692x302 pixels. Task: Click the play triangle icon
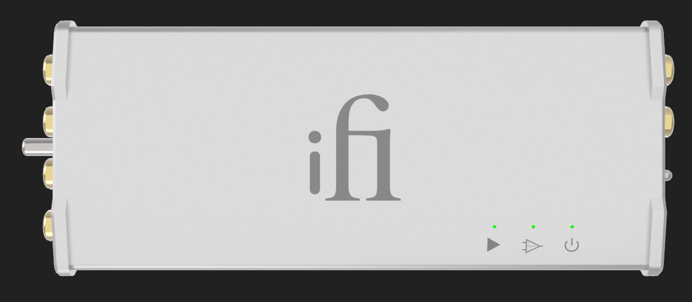[494, 245]
